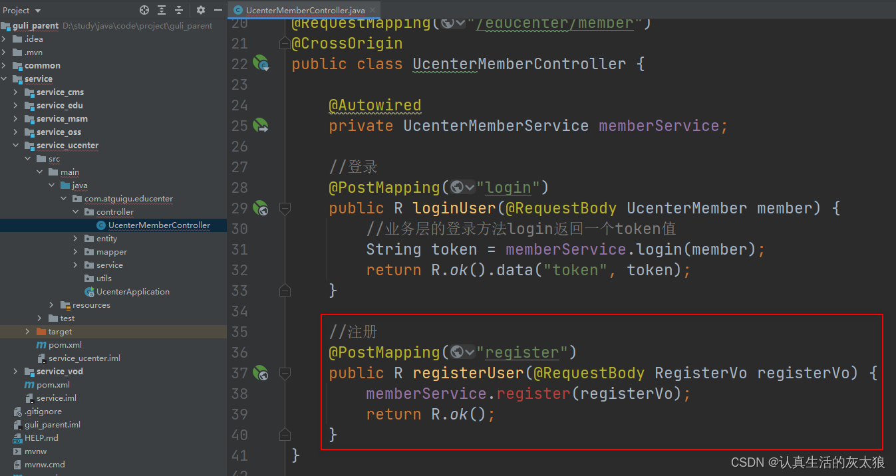
Task: Click the request mapping gutter icon on line 37
Action: 261,373
